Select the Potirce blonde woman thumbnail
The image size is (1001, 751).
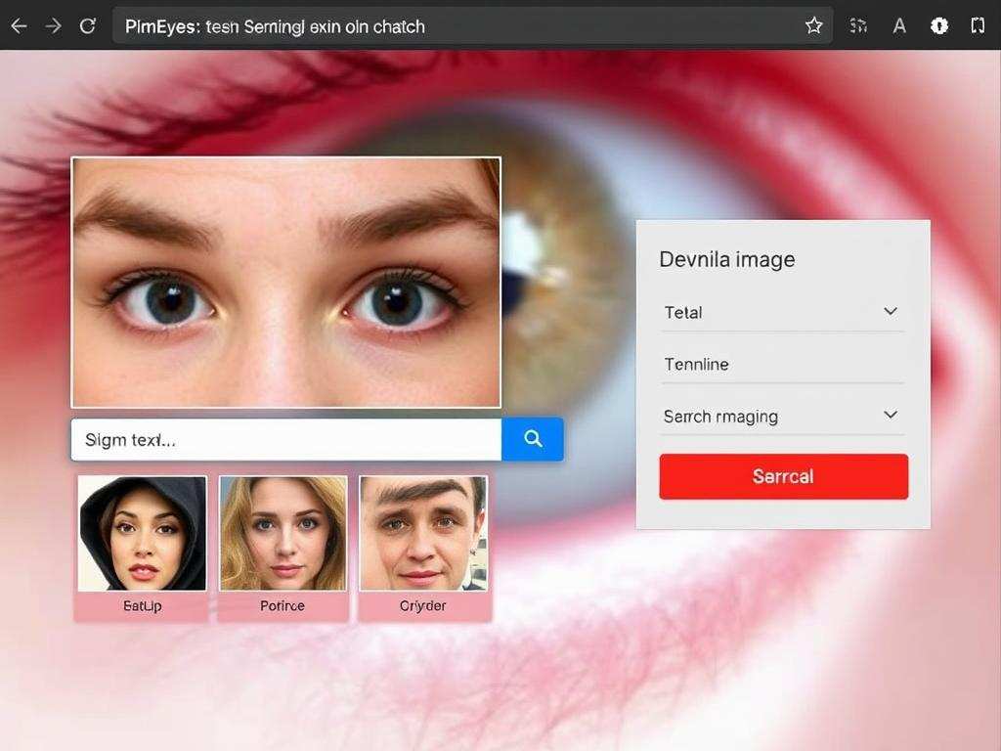[x=283, y=533]
